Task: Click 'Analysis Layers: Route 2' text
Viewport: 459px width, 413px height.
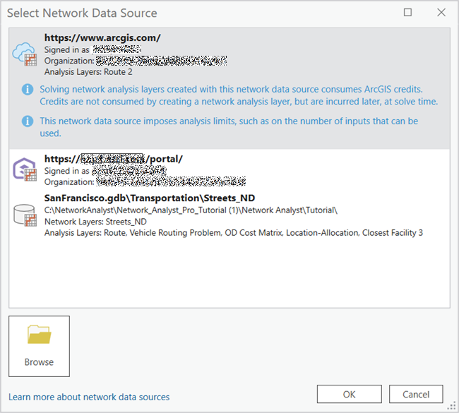Action: coord(88,72)
